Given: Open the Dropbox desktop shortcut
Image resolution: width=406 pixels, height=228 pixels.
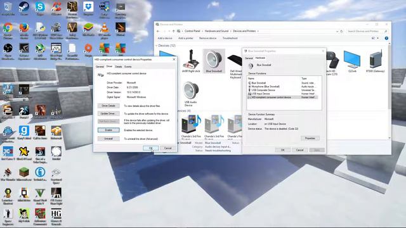Looking at the screenshot, I should (x=88, y=9).
